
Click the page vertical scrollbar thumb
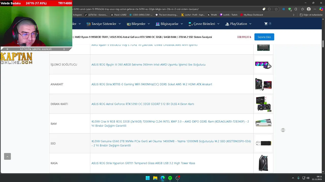tap(323, 43)
